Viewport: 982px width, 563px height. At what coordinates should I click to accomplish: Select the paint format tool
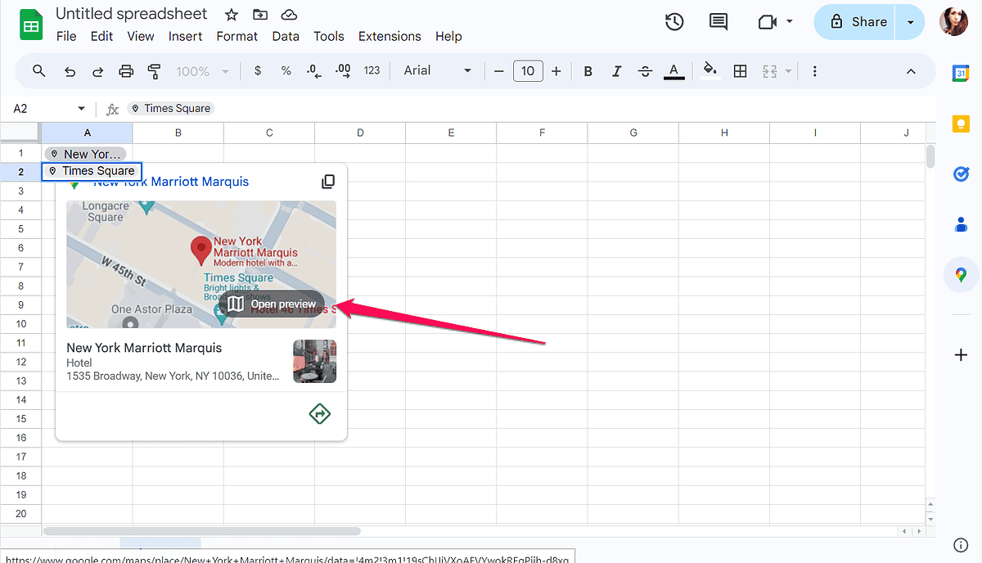[154, 71]
